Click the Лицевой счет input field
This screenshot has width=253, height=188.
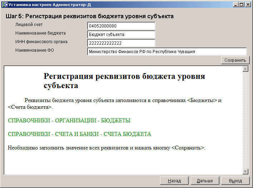tap(121, 26)
